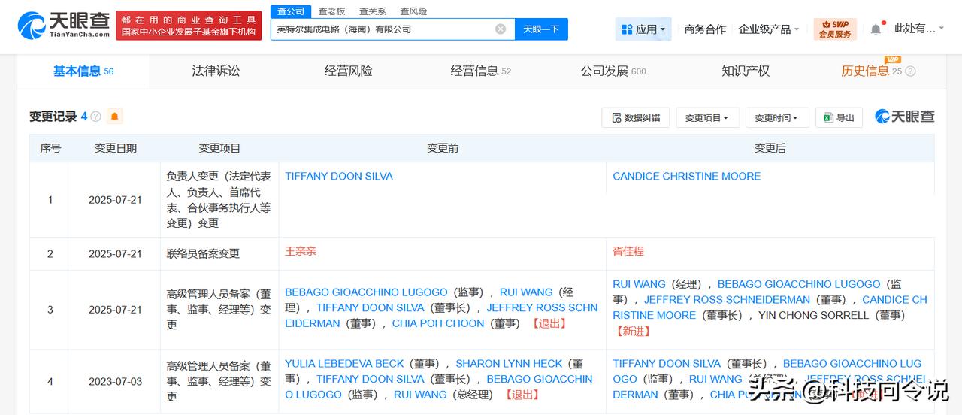Image resolution: width=962 pixels, height=415 pixels.
Task: Open the 此处有… user account dropdown
Action: pos(919,29)
